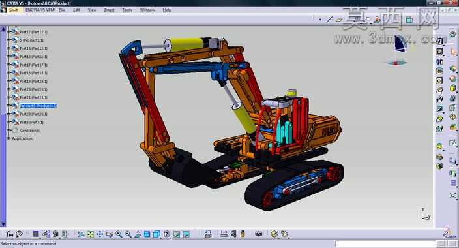Click the Select arrow cursor icon
Viewport: 459px width, 248px height.
click(453, 52)
